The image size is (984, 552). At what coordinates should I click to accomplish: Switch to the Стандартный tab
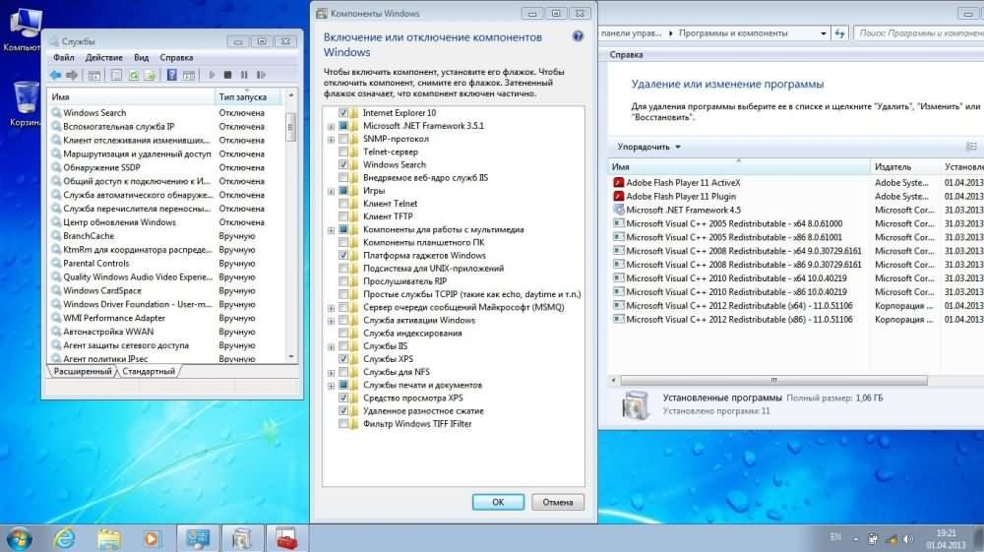148,371
